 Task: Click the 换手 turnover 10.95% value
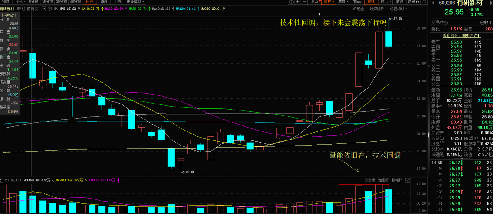[455, 106]
